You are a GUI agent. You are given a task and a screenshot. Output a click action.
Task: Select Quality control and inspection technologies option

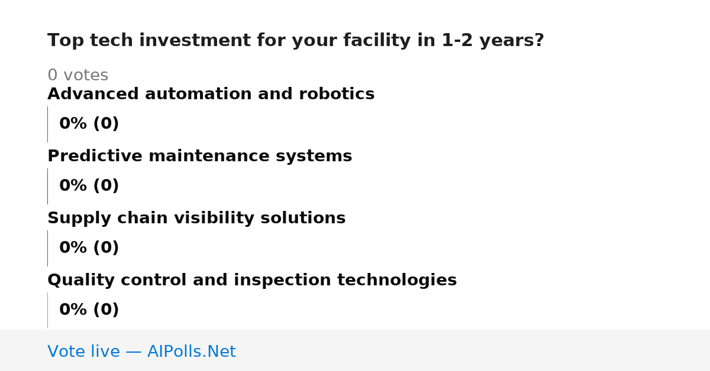(252, 281)
